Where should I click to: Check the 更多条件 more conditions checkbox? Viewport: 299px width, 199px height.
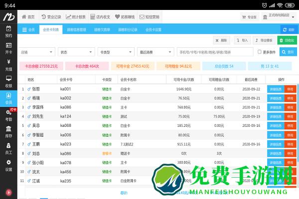click(x=259, y=52)
